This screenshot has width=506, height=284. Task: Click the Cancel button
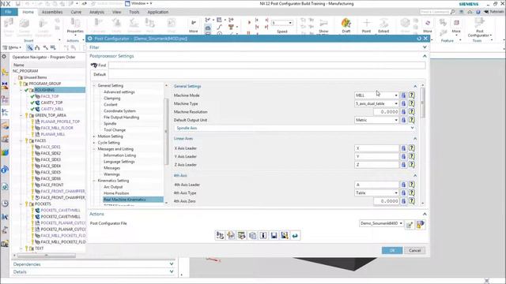[x=414, y=251]
